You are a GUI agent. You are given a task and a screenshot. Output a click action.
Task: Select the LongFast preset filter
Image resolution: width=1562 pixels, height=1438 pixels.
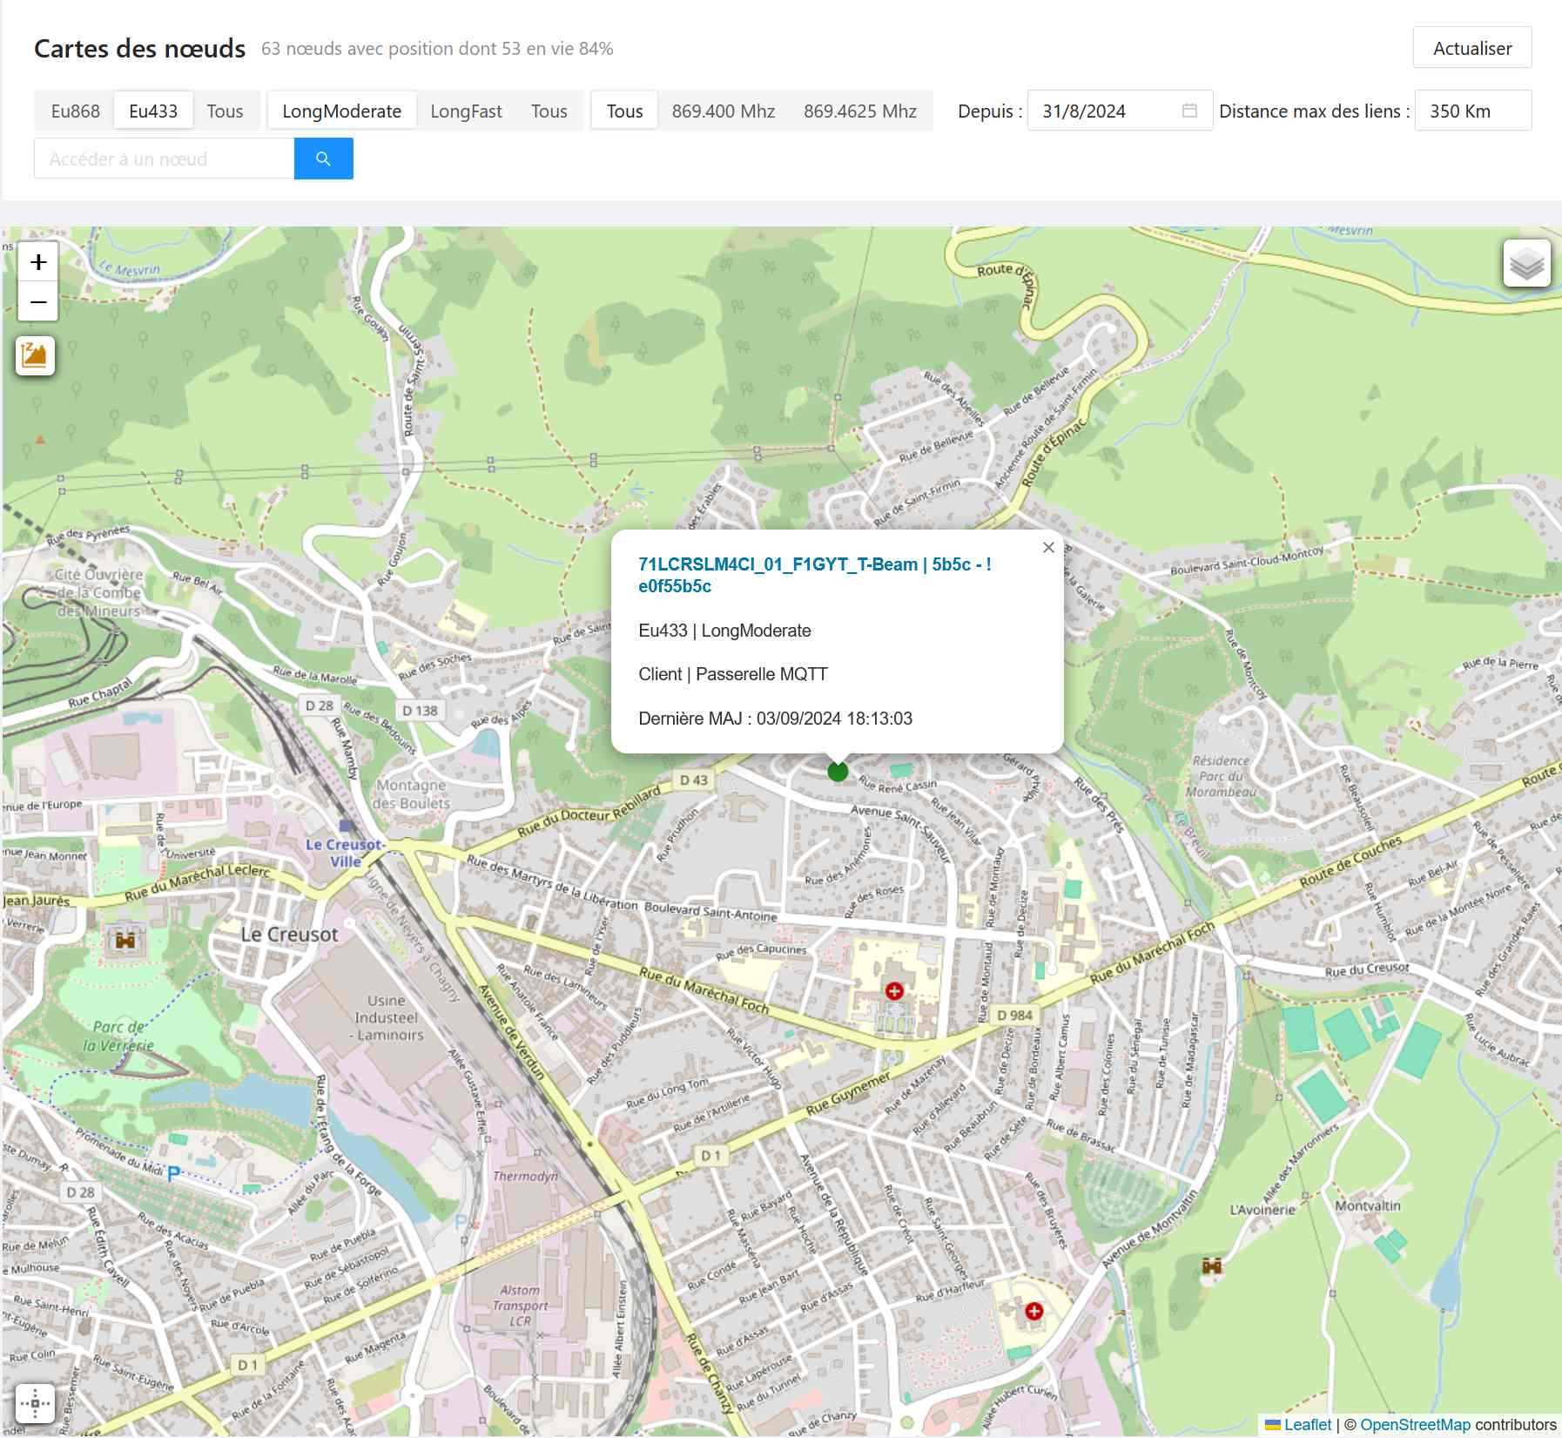click(x=466, y=111)
